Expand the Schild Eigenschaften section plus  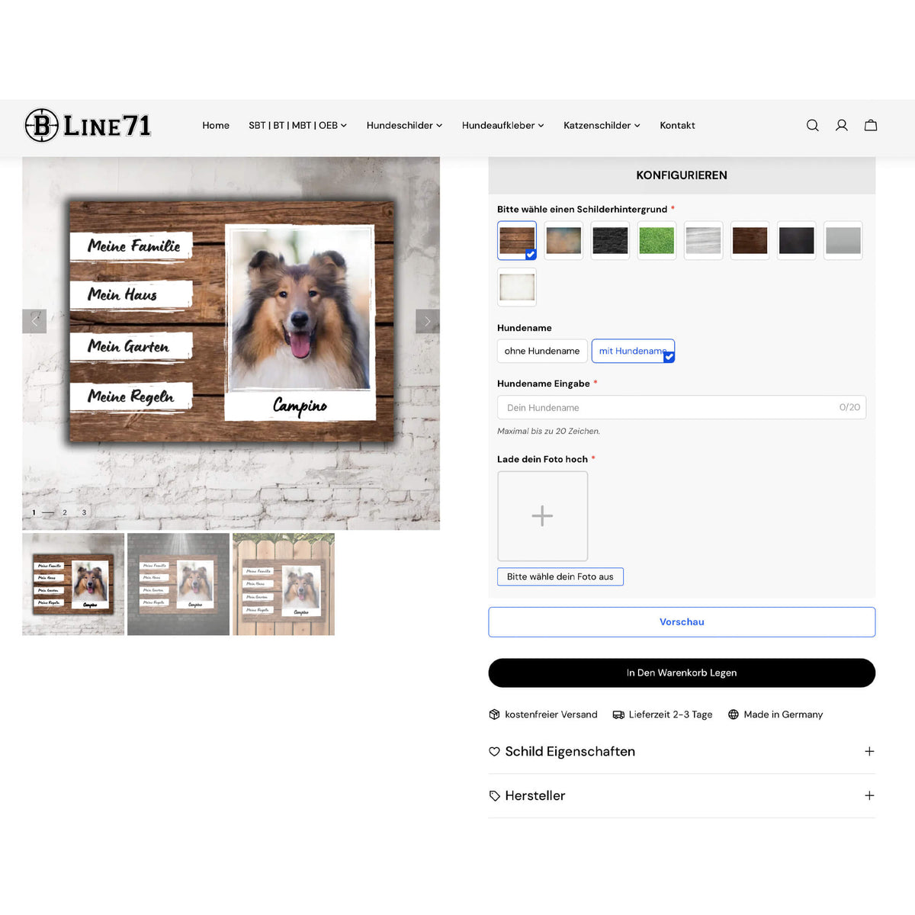869,752
